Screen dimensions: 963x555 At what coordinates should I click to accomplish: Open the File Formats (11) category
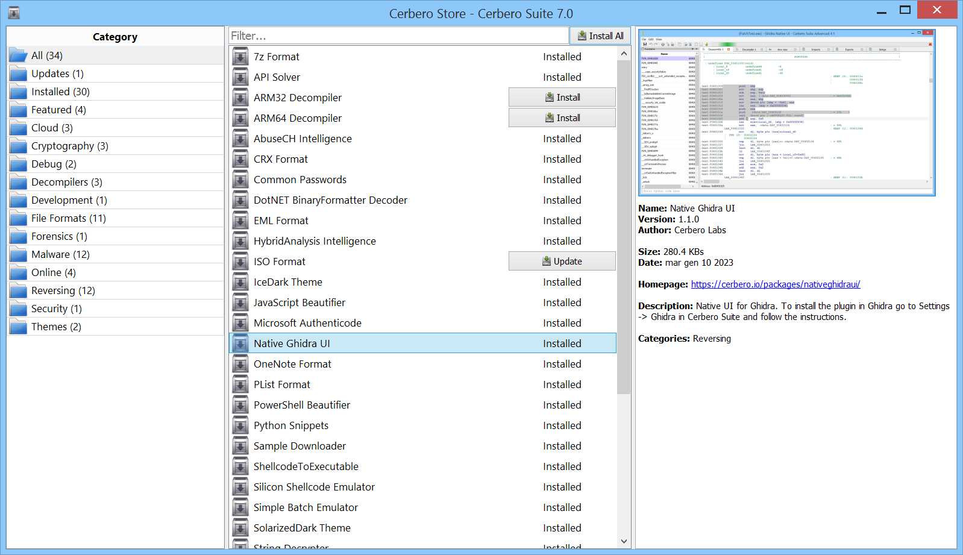[x=115, y=218]
